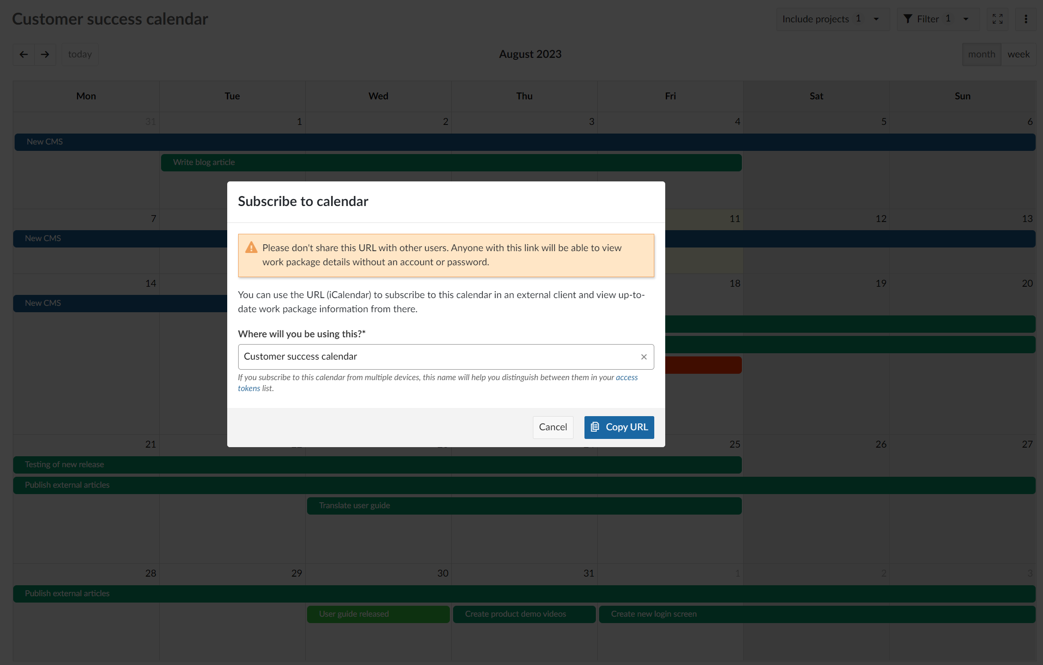Click the kebab menu icon top right
The height and width of the screenshot is (665, 1043).
point(1026,19)
